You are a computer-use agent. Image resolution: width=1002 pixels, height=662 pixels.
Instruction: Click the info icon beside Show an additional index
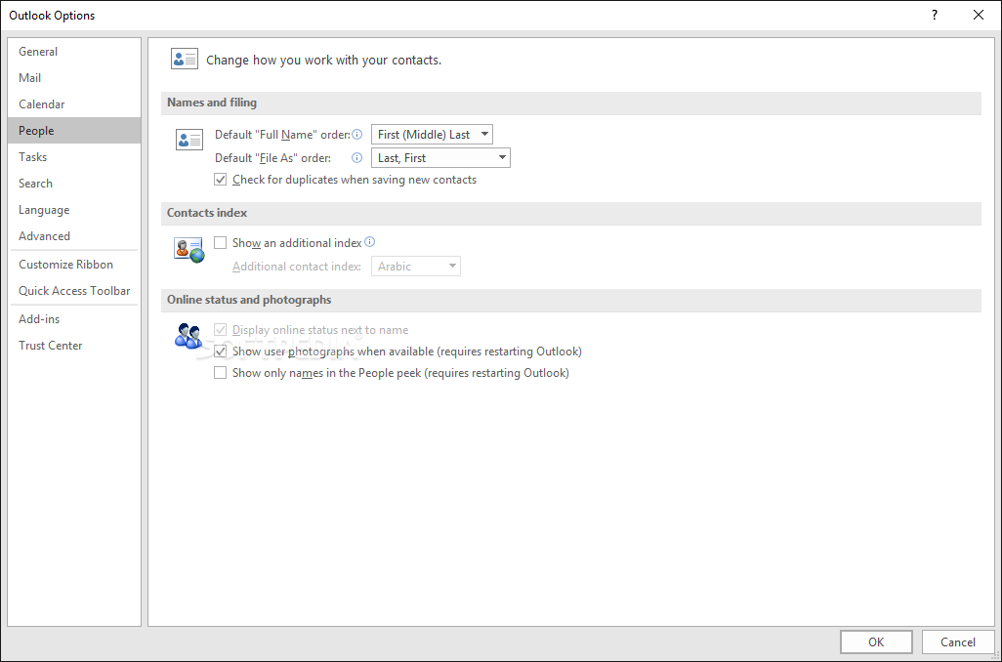(x=369, y=242)
